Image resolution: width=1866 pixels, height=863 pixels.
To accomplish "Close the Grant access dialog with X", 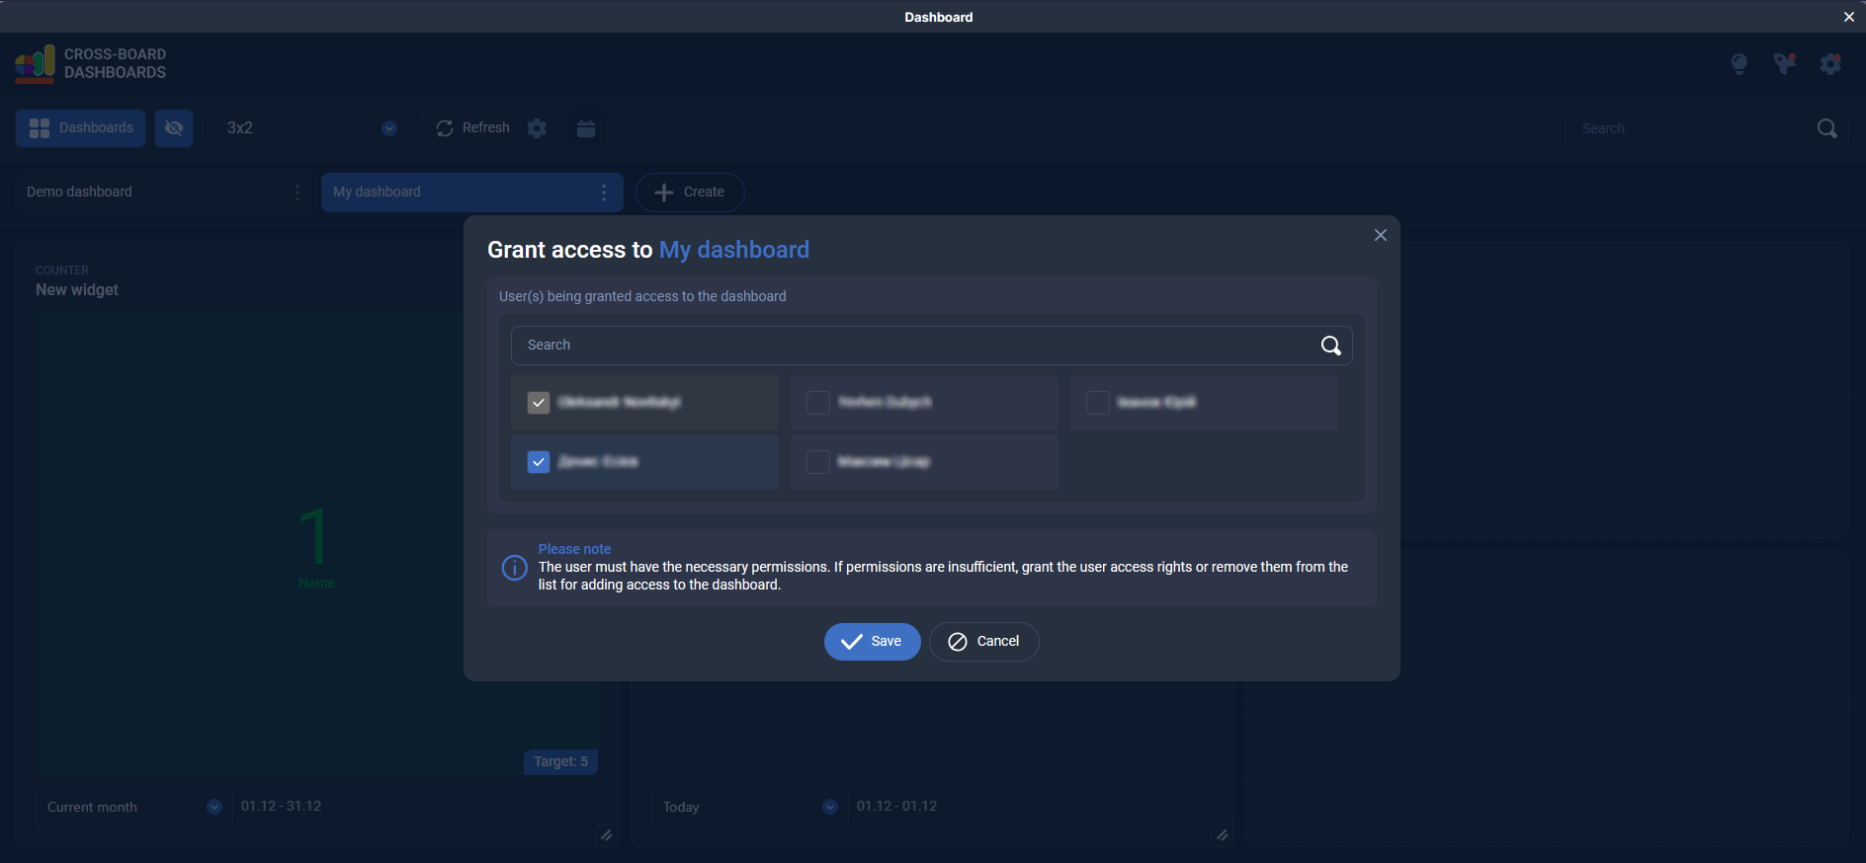I will [1380, 235].
